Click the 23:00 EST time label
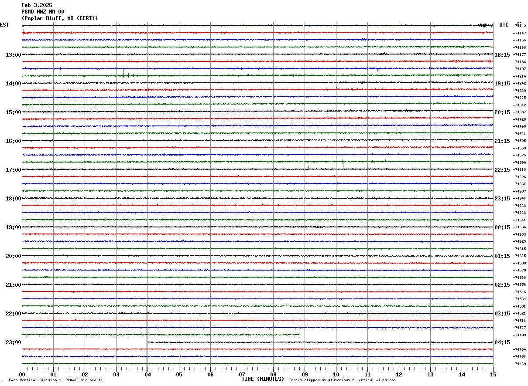The image size is (528, 386). 13,342
